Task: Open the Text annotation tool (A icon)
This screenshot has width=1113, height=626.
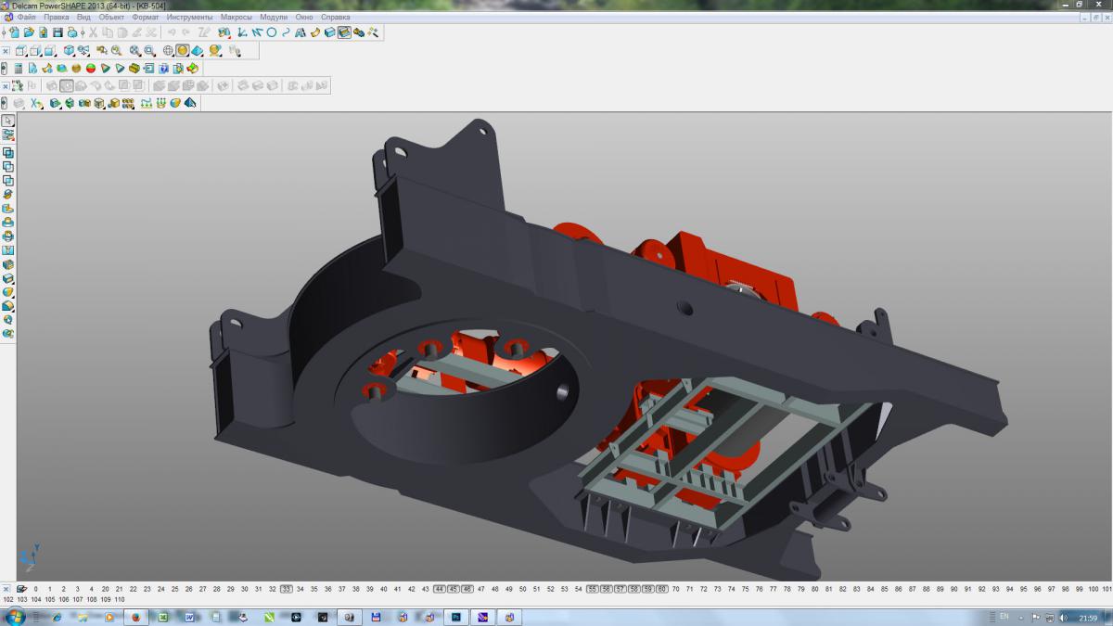Action: [x=301, y=32]
